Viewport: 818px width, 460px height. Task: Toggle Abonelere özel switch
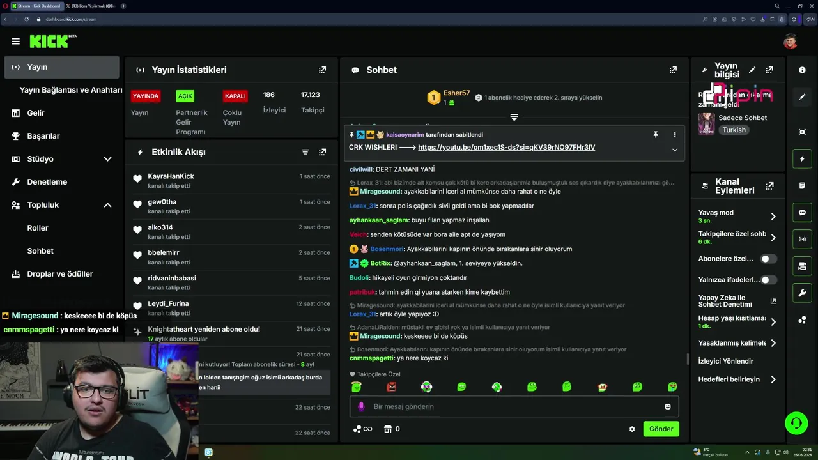(769, 259)
